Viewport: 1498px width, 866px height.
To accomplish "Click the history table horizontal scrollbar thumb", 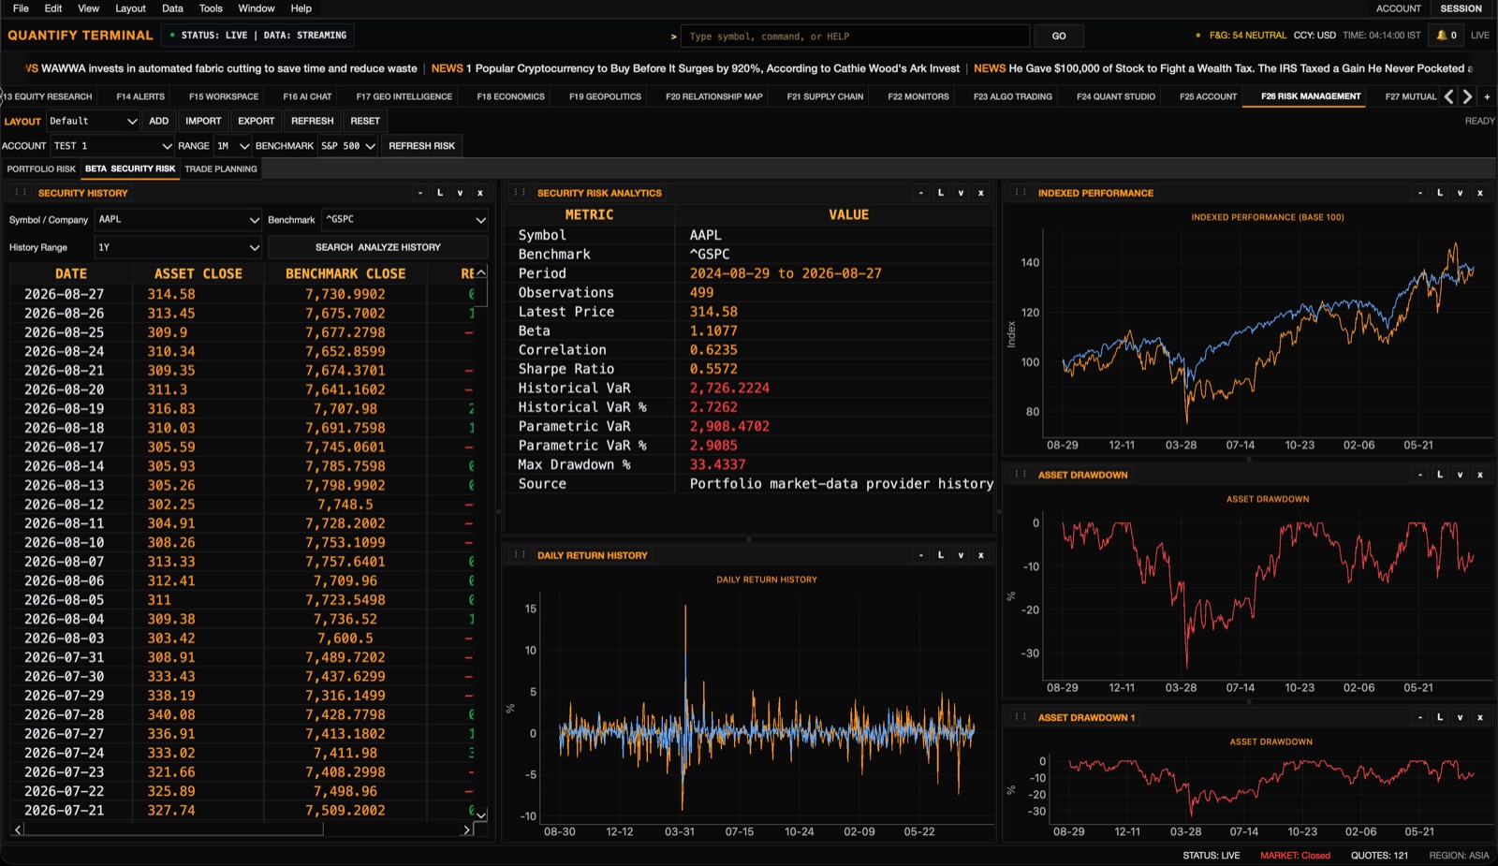I will [x=174, y=829].
